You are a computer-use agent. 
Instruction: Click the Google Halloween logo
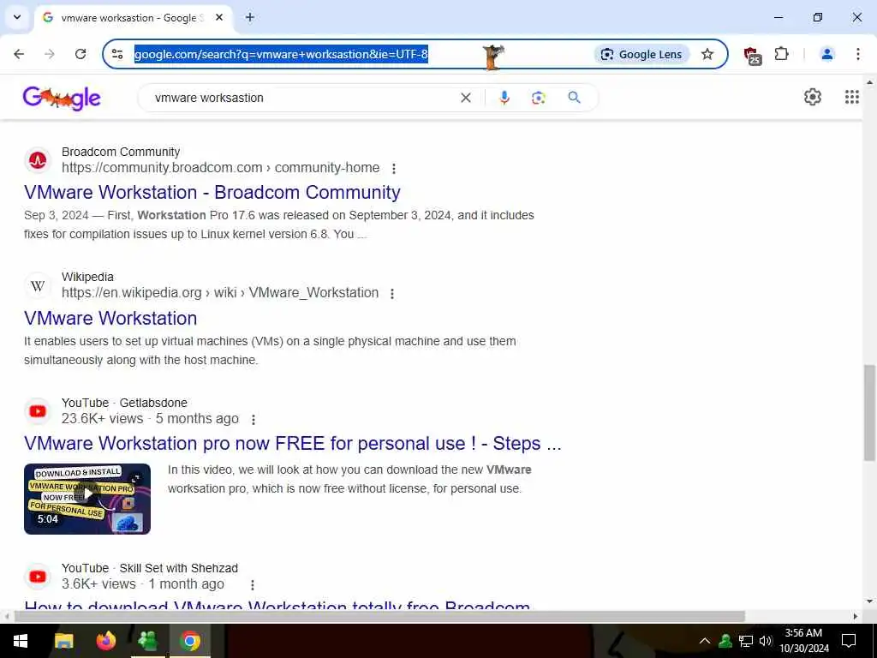(x=62, y=99)
